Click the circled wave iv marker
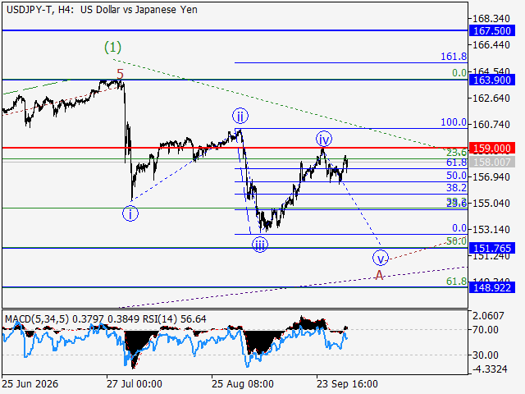 click(324, 139)
